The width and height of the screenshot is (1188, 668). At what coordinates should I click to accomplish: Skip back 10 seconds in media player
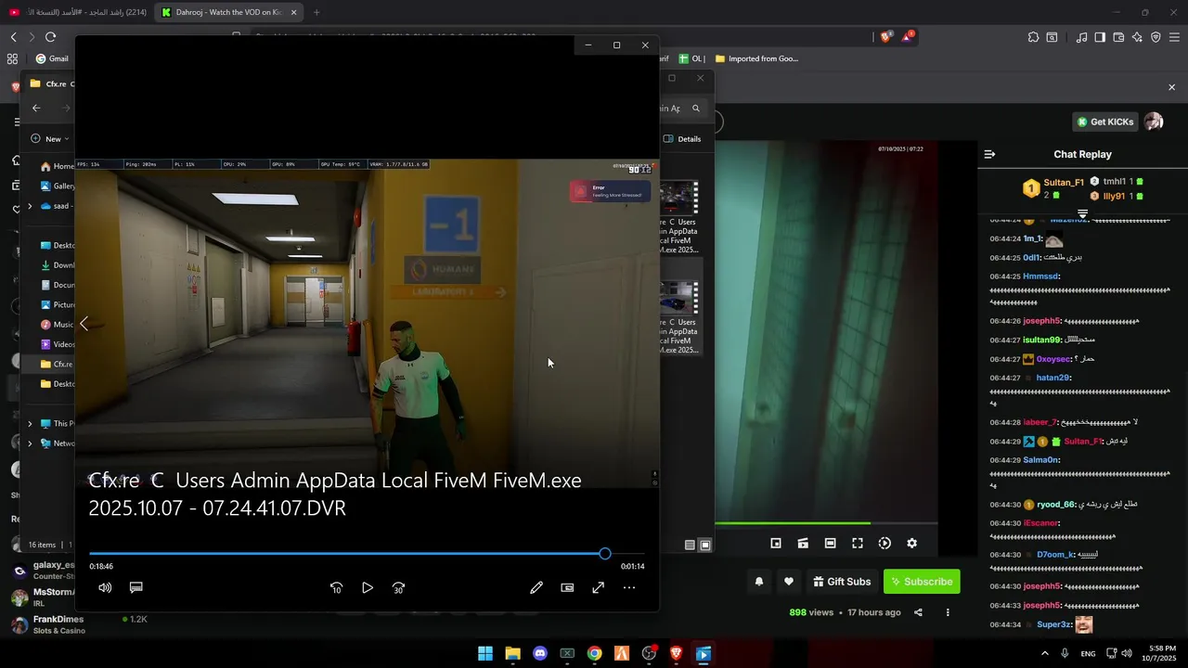[x=336, y=587]
